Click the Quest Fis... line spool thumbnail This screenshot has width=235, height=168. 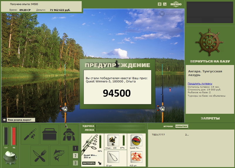(136, 140)
